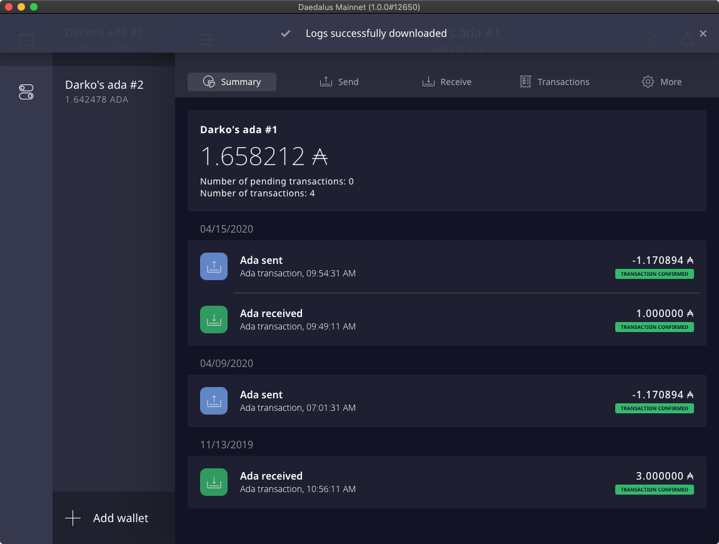Open the Receive tab
This screenshot has height=544, width=719.
coord(446,82)
